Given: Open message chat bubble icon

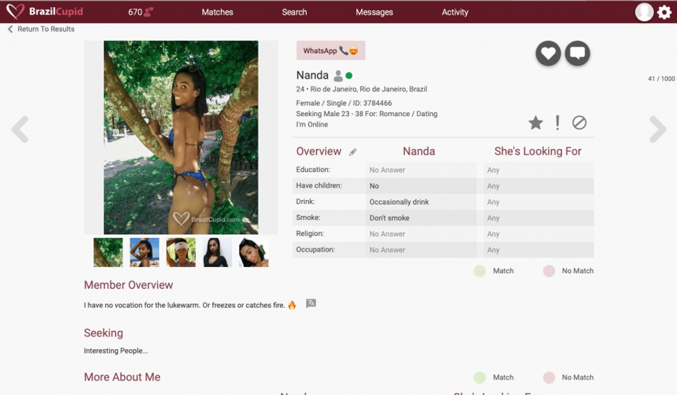Looking at the screenshot, I should tap(578, 54).
